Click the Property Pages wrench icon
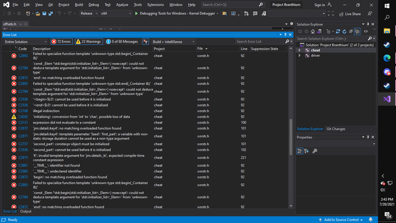Viewport: 396px width, 223px height. [315, 151]
